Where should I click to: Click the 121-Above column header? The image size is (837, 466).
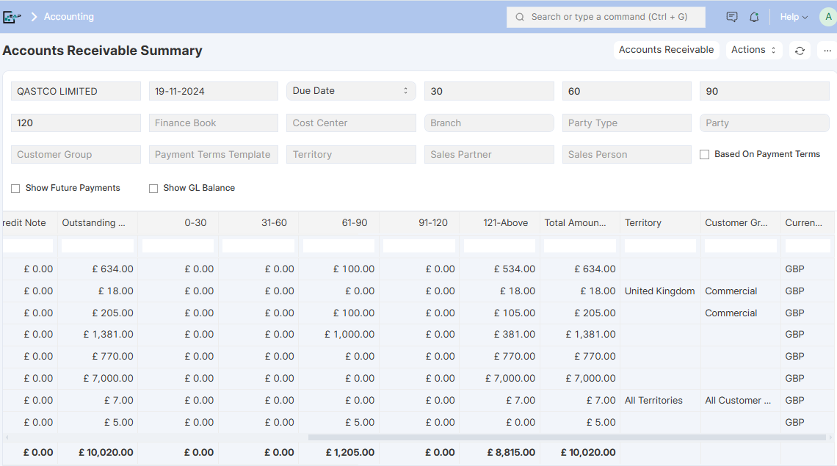[x=500, y=223]
